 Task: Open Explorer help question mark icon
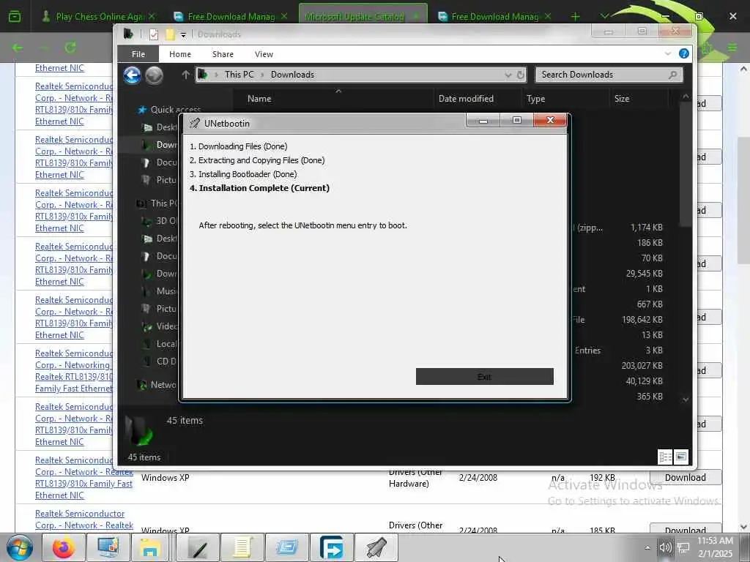pos(684,53)
